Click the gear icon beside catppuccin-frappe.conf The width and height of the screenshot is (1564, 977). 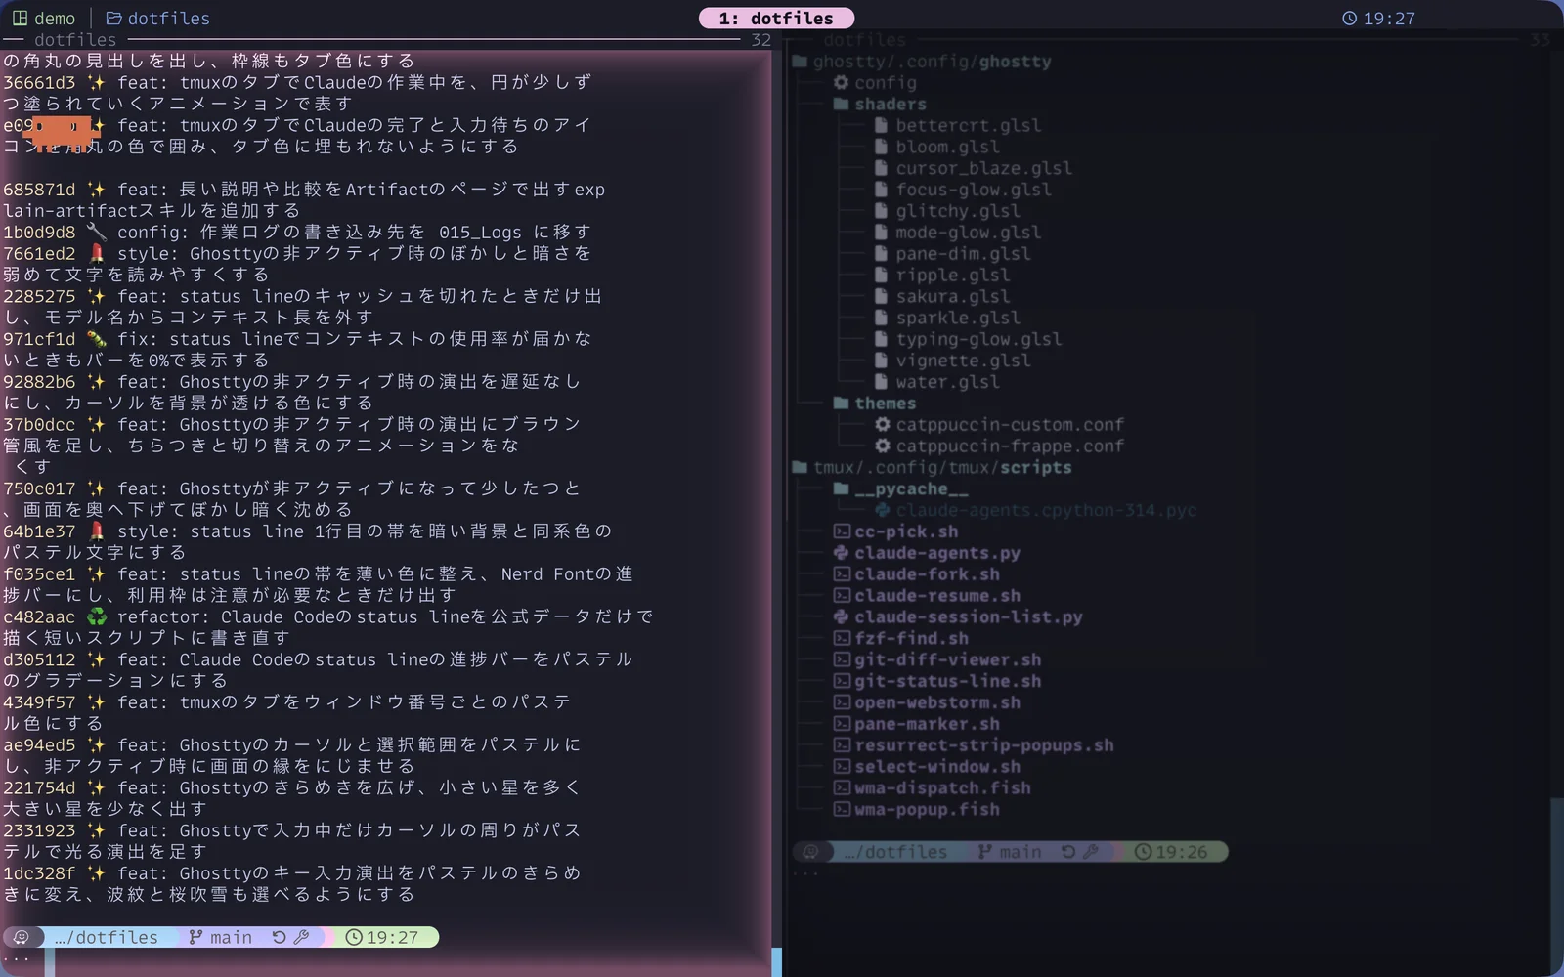click(882, 446)
